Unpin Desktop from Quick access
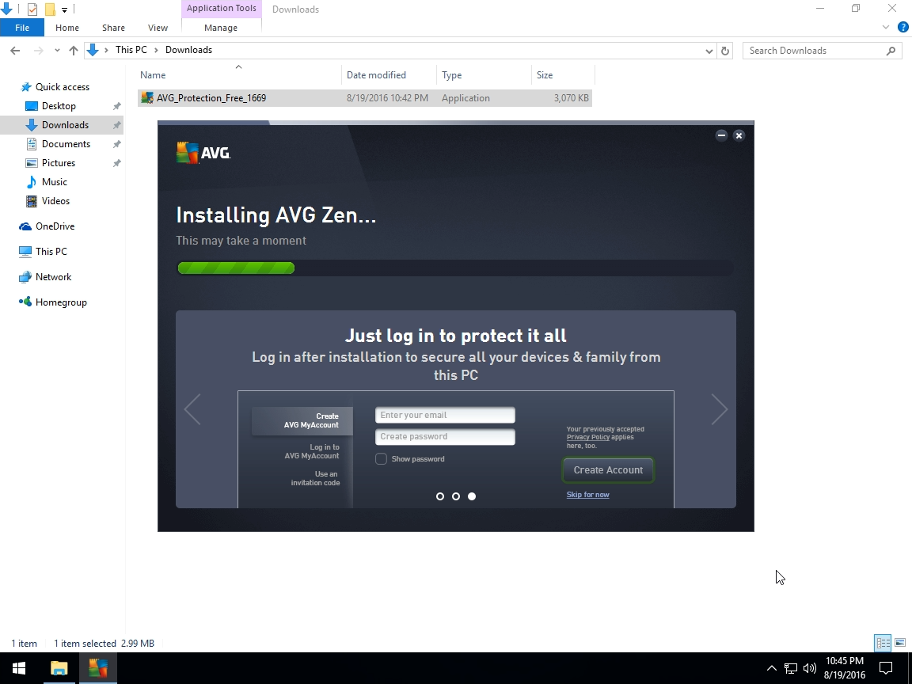Viewport: 912px width, 684px height. (117, 106)
